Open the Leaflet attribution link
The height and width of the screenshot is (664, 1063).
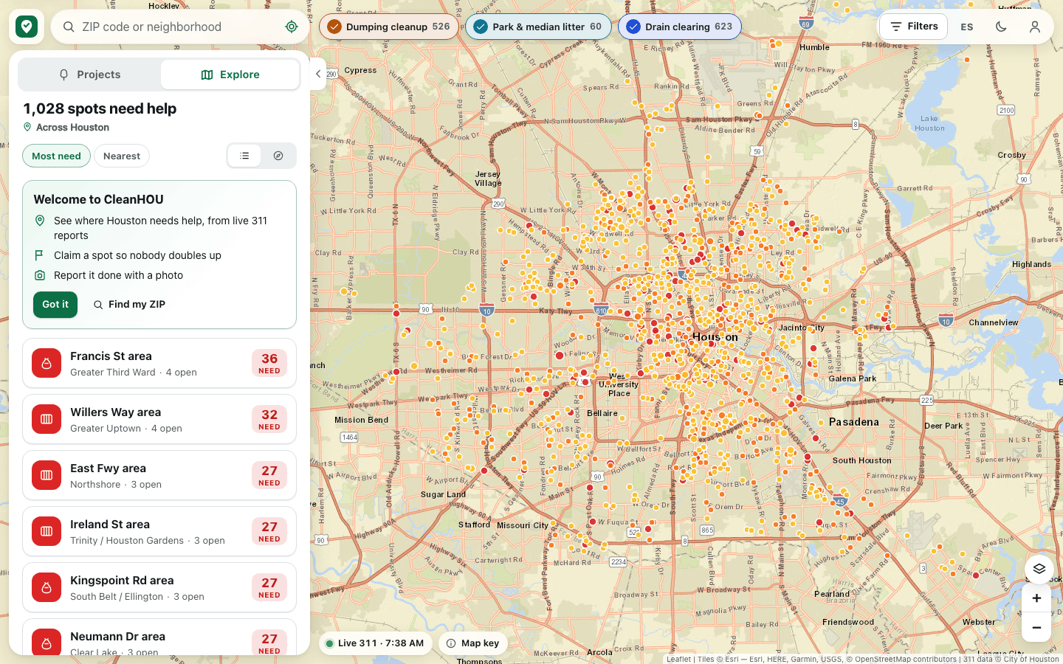tap(679, 660)
